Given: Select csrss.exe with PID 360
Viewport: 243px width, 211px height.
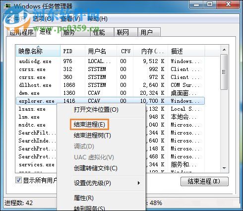Looking at the screenshot, I should (110, 77).
